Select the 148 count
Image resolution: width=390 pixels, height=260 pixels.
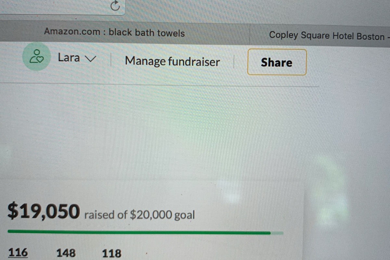click(x=66, y=253)
